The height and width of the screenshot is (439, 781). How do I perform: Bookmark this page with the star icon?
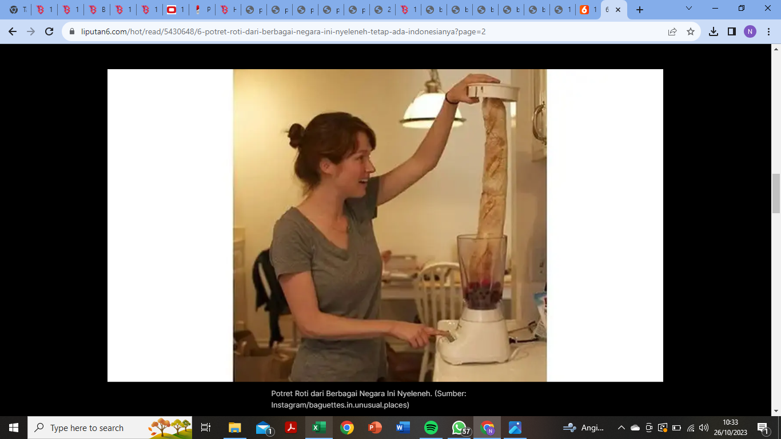click(691, 32)
